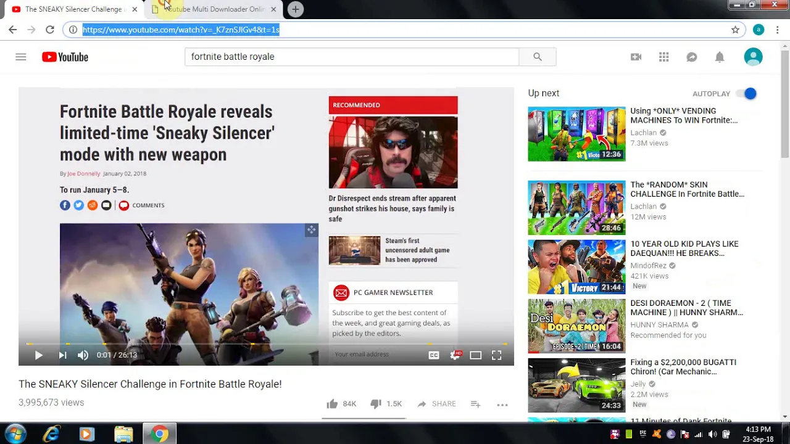Play the video
Screen dimensions: 790x444
(x=38, y=355)
